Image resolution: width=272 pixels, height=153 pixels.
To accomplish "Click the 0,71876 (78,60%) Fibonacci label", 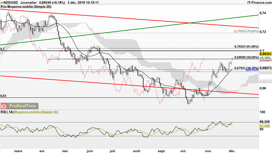I will (246, 31).
